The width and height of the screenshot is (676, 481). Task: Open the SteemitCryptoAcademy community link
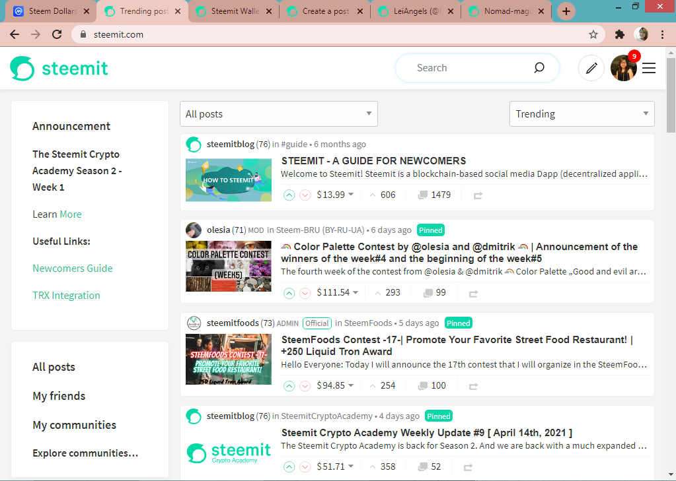pyautogui.click(x=327, y=416)
